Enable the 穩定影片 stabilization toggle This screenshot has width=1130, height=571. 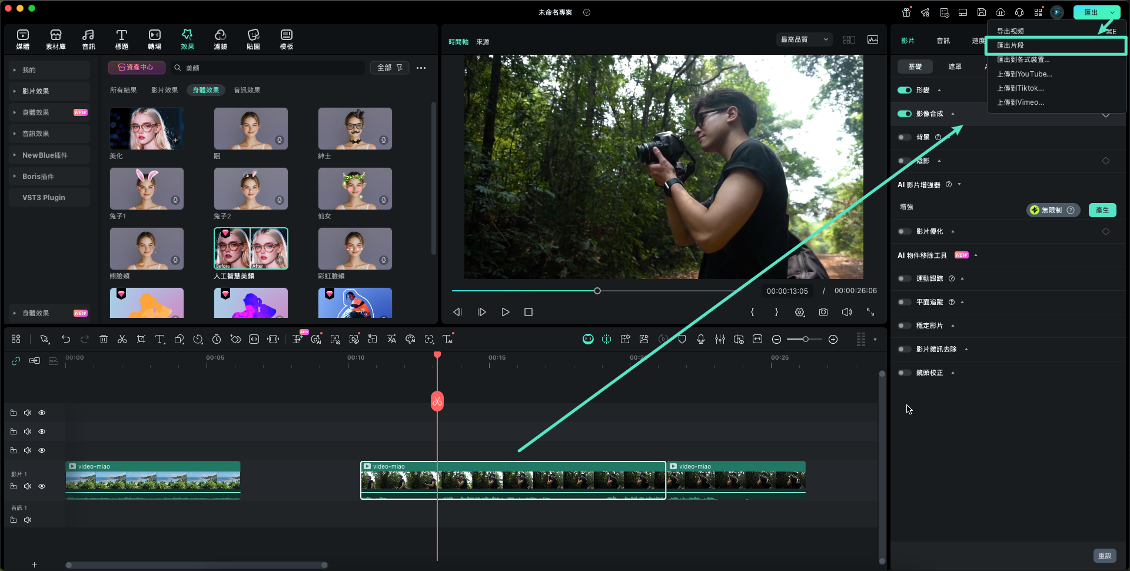905,326
